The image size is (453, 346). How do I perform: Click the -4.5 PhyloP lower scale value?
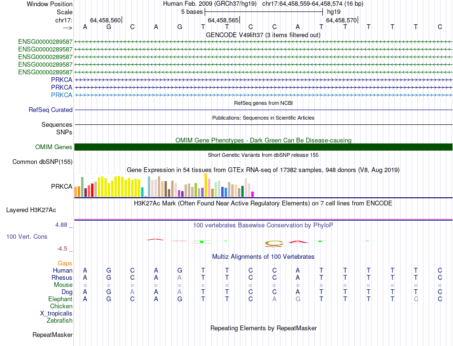click(x=62, y=249)
